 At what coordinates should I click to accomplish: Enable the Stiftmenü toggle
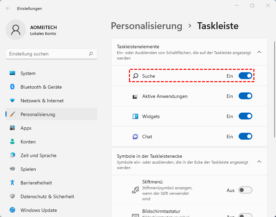[x=245, y=190]
